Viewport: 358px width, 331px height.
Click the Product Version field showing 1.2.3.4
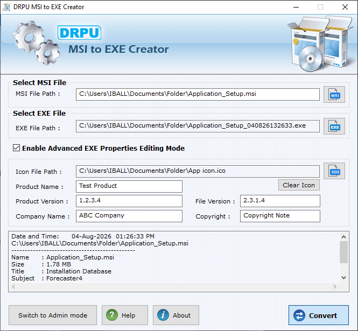coord(129,201)
